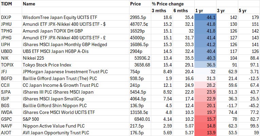Click the S&P 500 price 6940.01

139,116
